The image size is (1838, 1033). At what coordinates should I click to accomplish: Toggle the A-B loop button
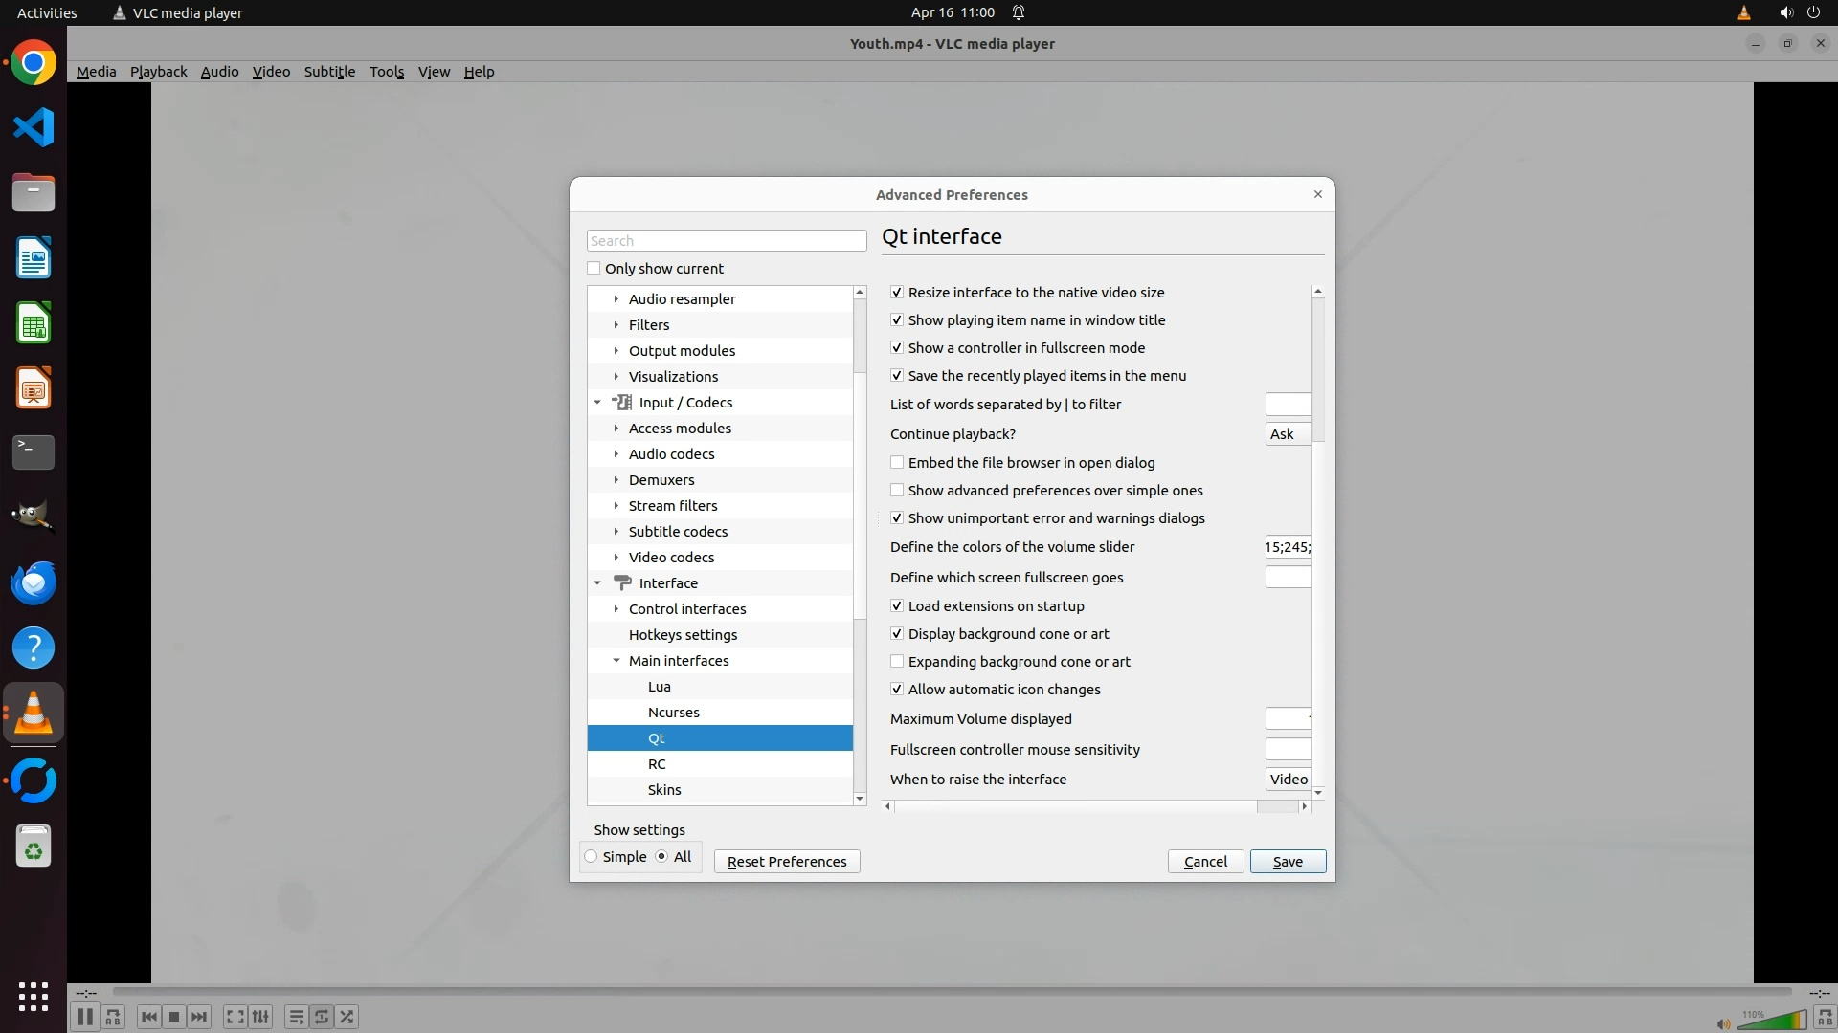(x=113, y=1017)
